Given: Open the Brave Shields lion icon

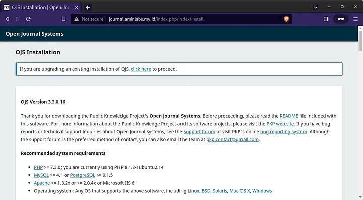Looking at the screenshot, I should coord(286,19).
